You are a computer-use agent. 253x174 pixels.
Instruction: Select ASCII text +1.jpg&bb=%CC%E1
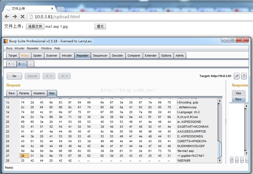[x=191, y=156]
